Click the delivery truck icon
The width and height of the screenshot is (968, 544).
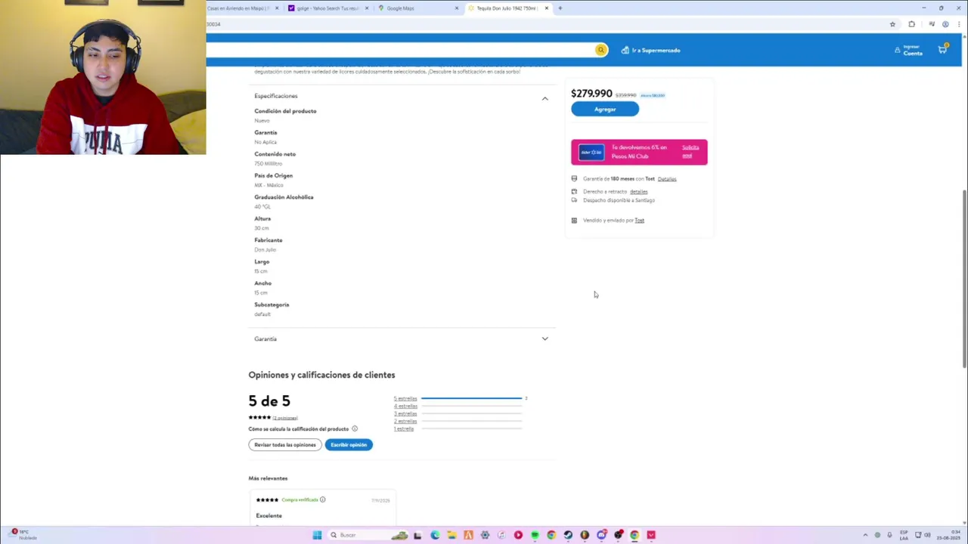(x=574, y=200)
